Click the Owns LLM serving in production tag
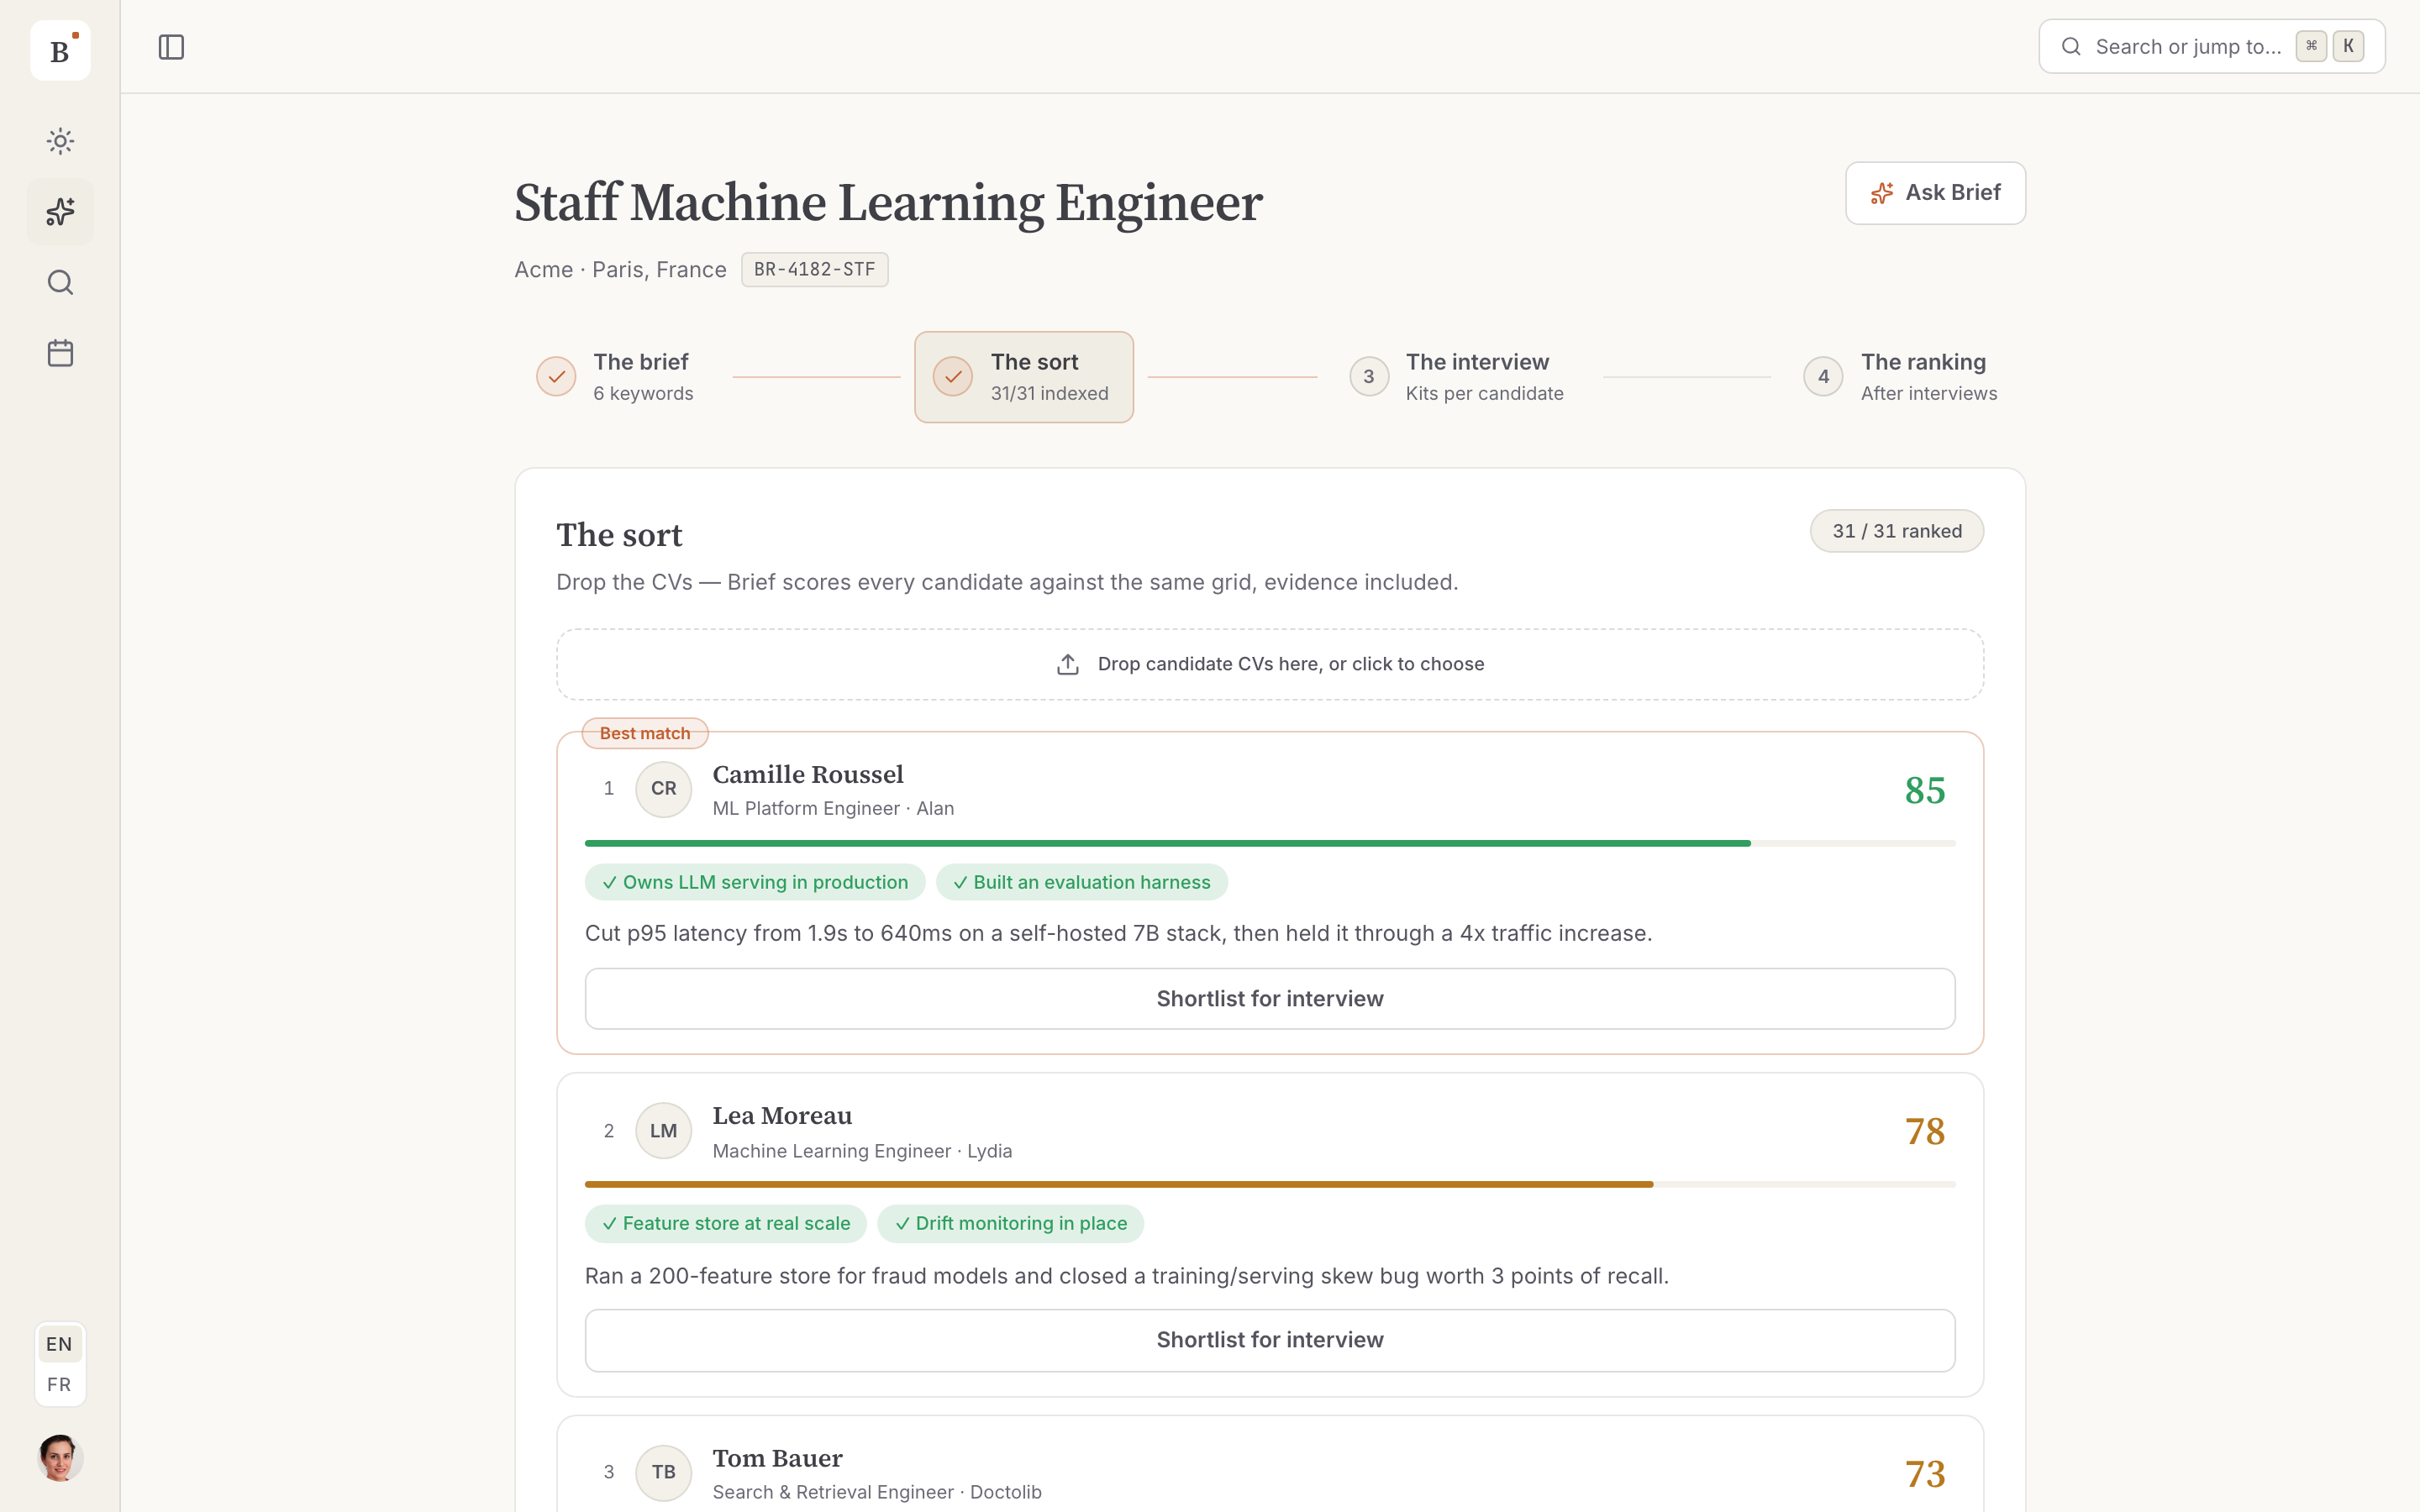Viewport: 2420px width, 1512px height. [755, 882]
